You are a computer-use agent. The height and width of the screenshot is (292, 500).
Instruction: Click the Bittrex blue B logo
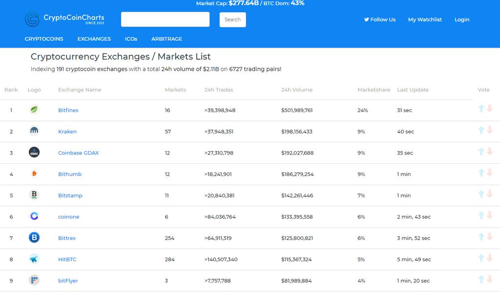click(34, 237)
